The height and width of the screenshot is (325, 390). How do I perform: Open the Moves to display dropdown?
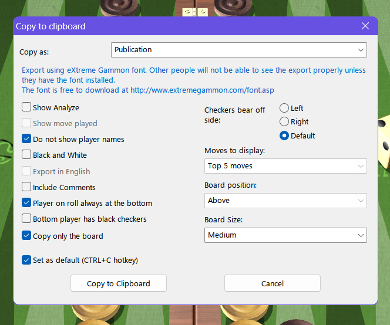coord(285,166)
